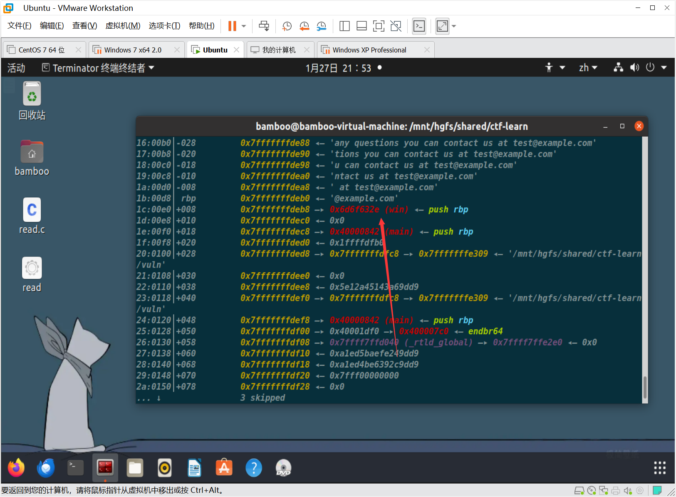
Task: Open the Terminal from the dock
Action: [75, 468]
